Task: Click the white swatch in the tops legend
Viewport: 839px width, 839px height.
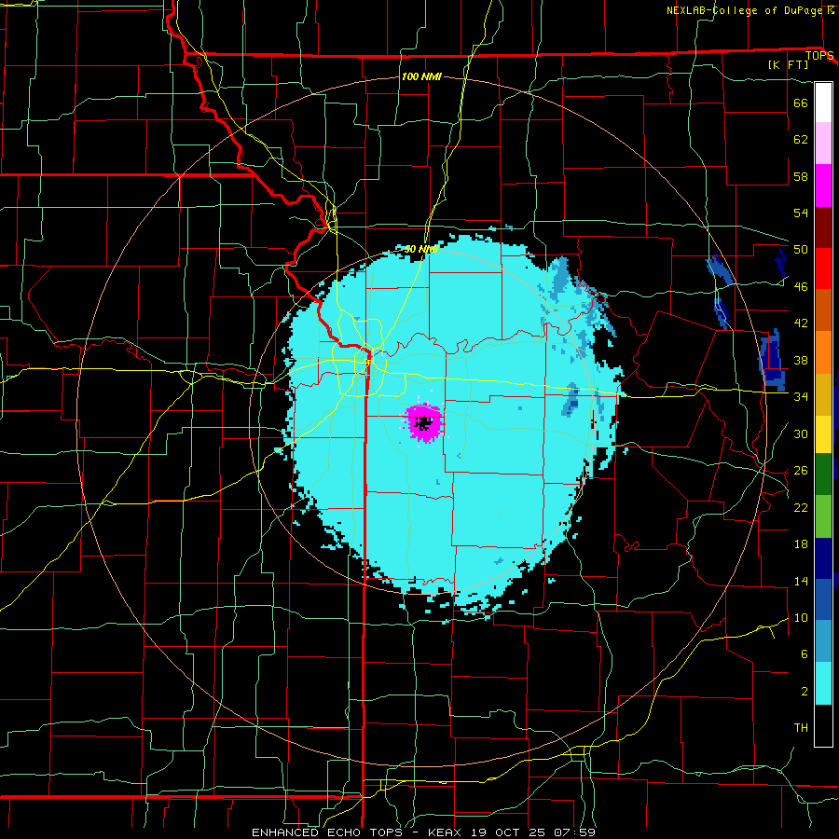Action: point(823,103)
